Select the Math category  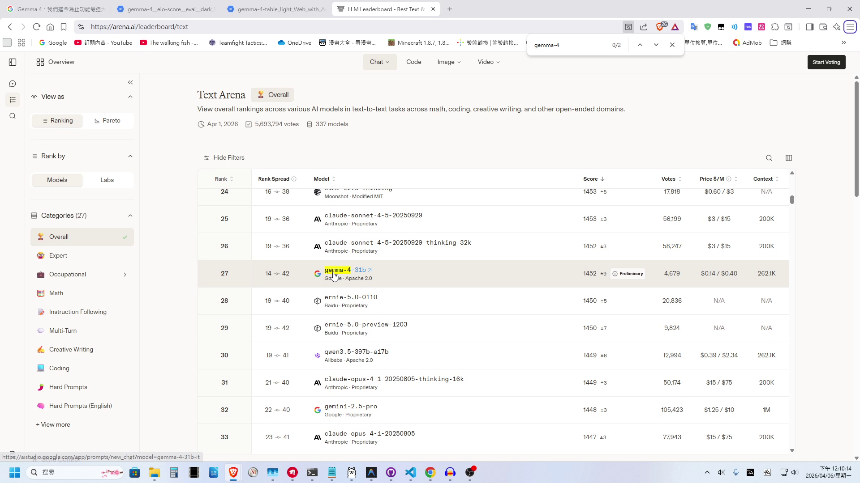[x=82, y=293]
